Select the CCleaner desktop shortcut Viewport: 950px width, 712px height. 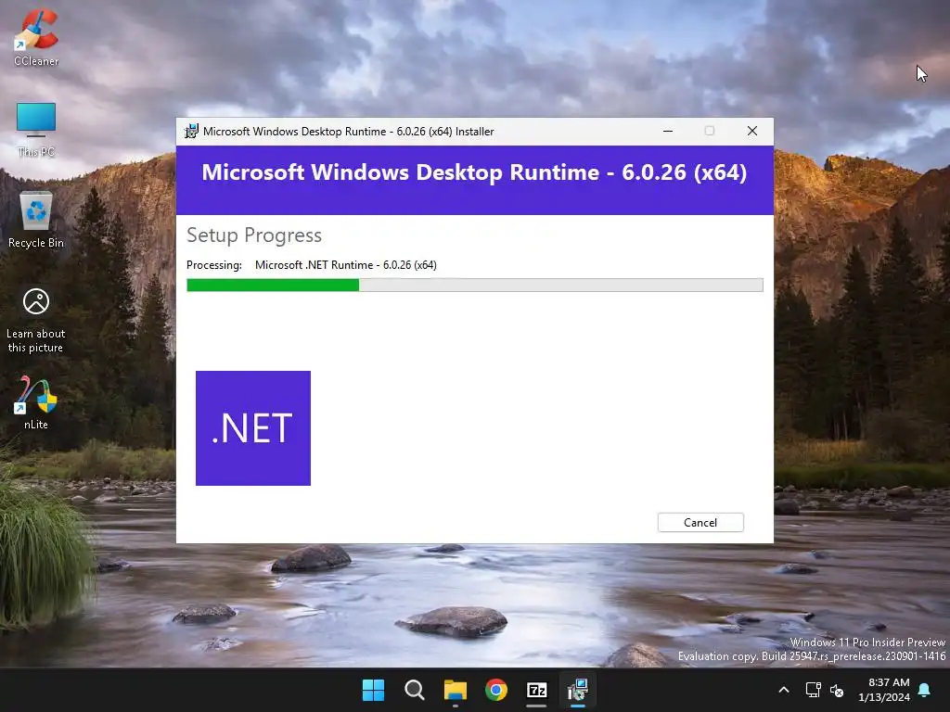click(36, 38)
